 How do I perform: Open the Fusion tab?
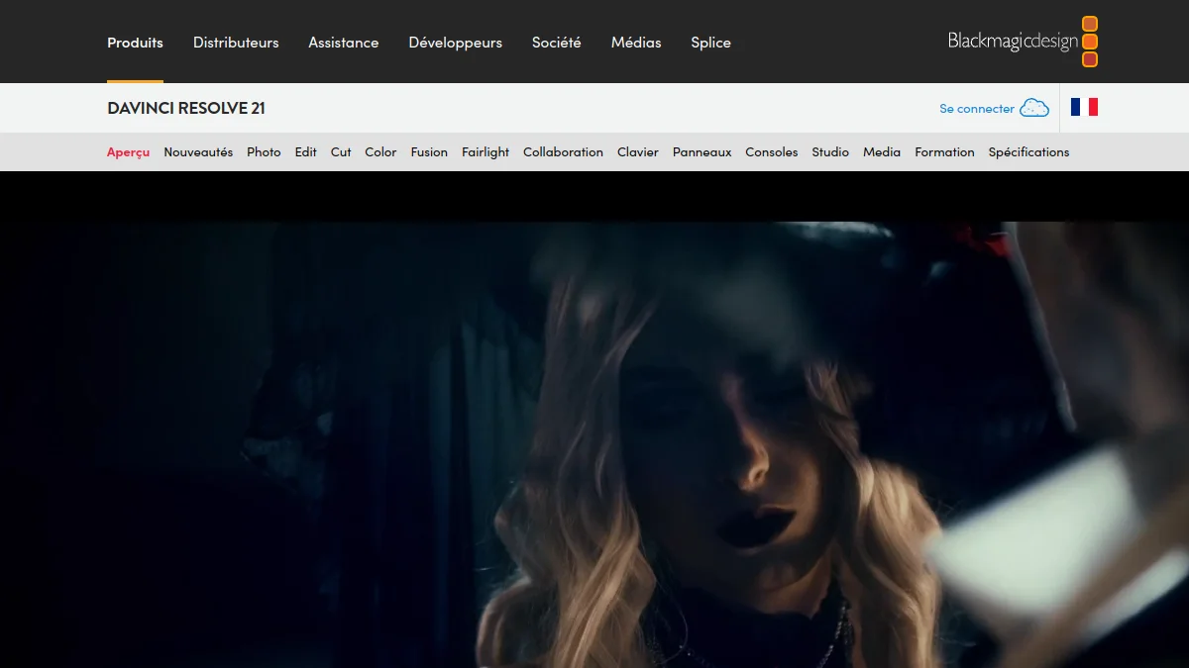pos(429,152)
